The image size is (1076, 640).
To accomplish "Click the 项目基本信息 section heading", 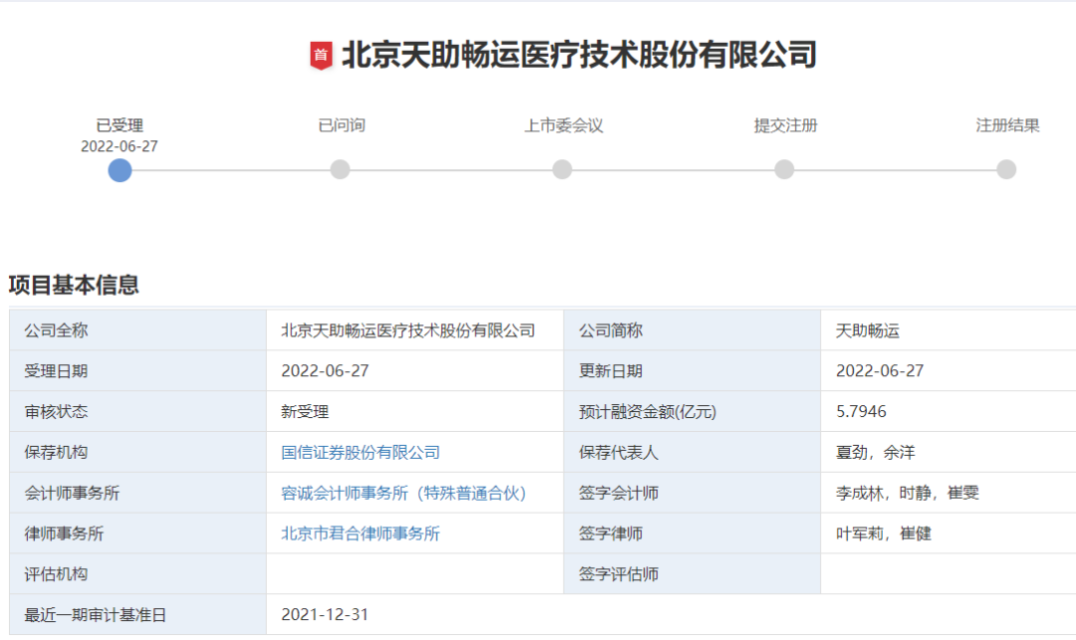I will click(x=74, y=285).
